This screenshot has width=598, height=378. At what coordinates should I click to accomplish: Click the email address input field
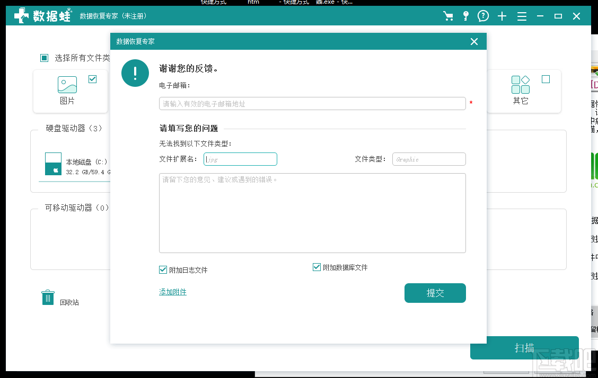coord(312,104)
